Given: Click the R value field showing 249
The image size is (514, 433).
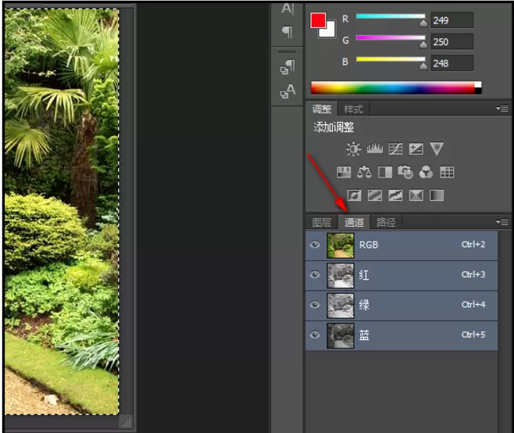Looking at the screenshot, I should coord(452,20).
